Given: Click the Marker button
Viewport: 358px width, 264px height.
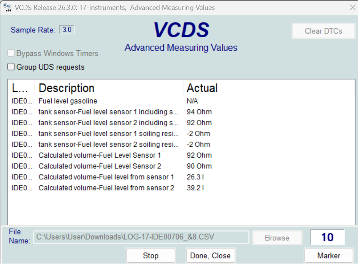Looking at the screenshot, I should coord(329,256).
